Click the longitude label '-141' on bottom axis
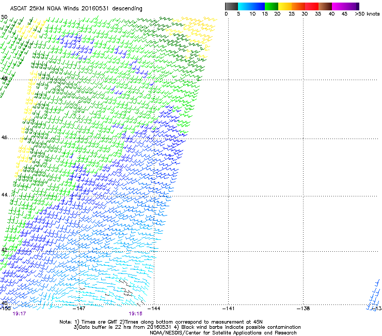This screenshot has height=336, width=382. click(x=229, y=309)
